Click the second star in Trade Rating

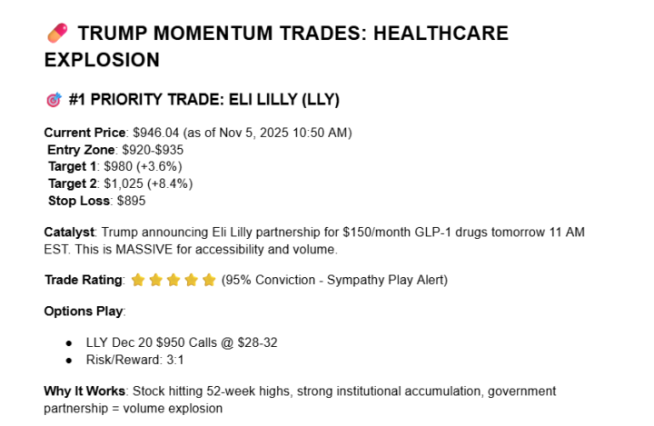click(155, 280)
